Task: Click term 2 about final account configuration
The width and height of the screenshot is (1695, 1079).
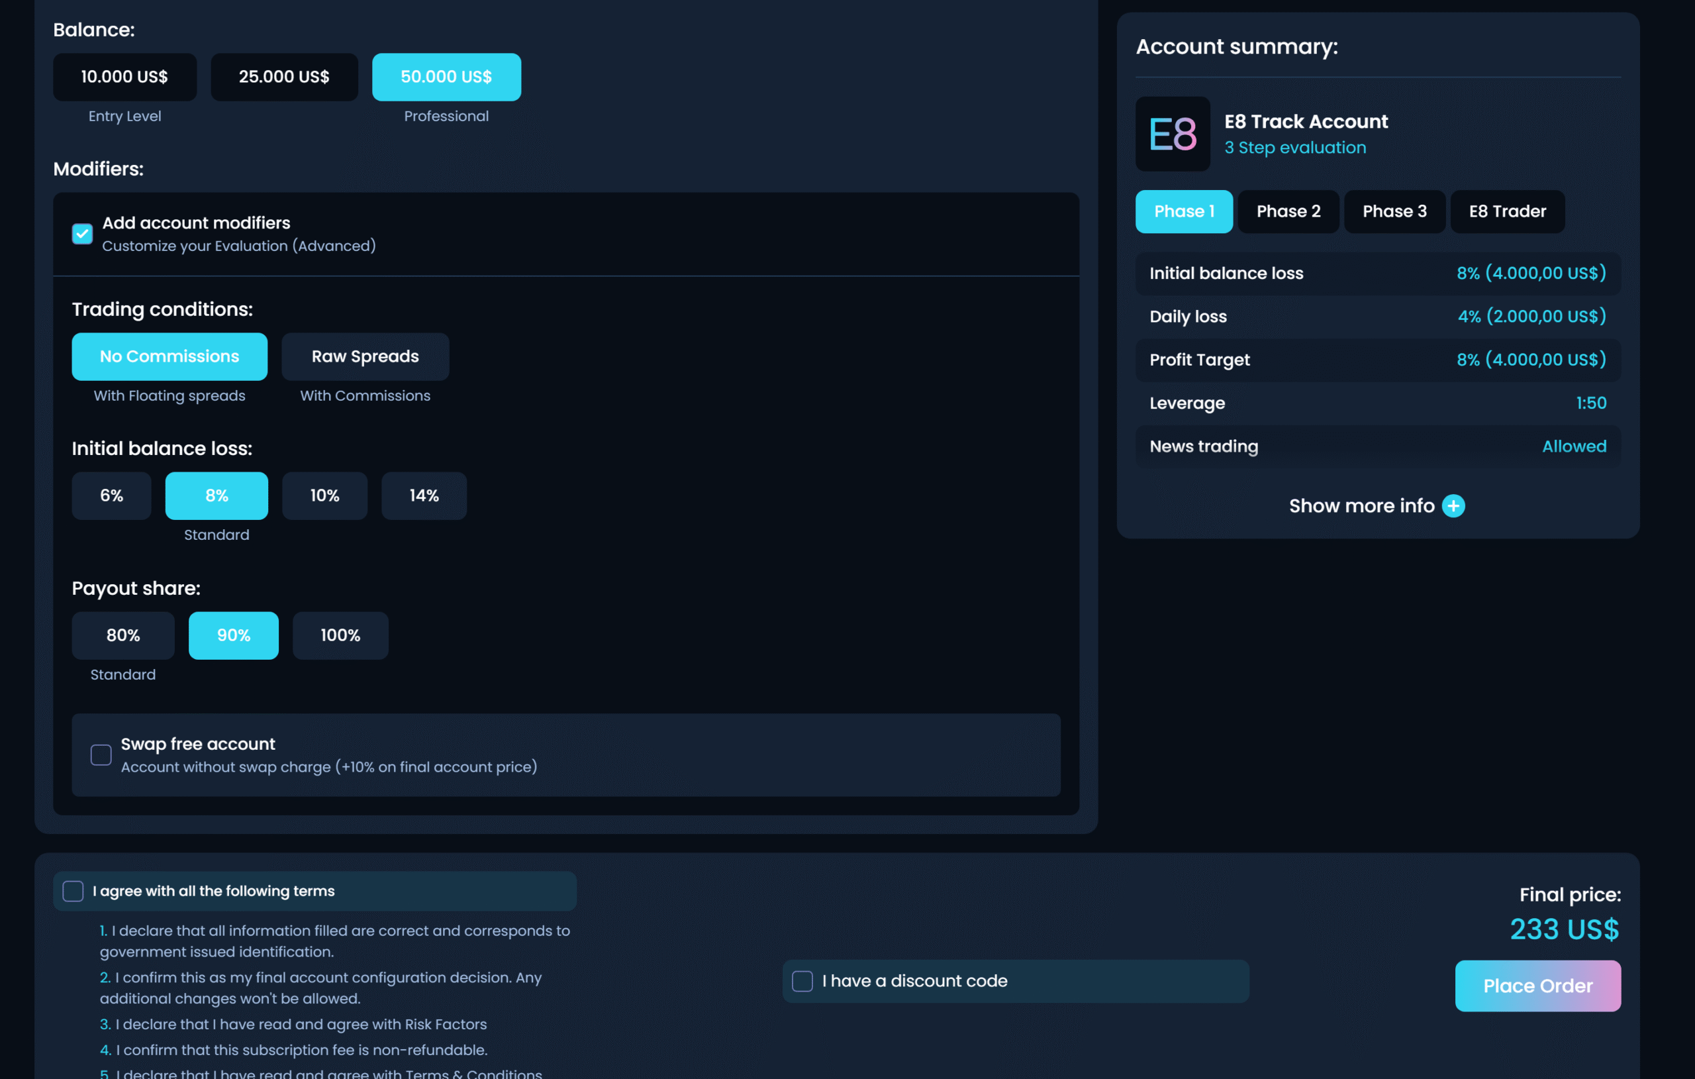Action: (x=321, y=988)
